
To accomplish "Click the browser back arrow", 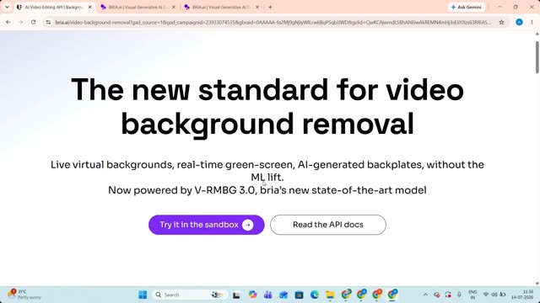I will click(8, 23).
